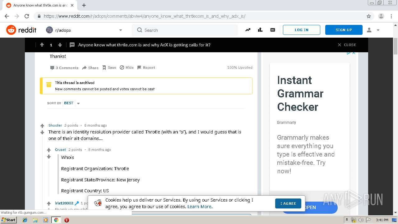Close the 'Anyone know what thrtle.com' tab
Image resolution: width=398 pixels, height=224 pixels.
pos(72,5)
